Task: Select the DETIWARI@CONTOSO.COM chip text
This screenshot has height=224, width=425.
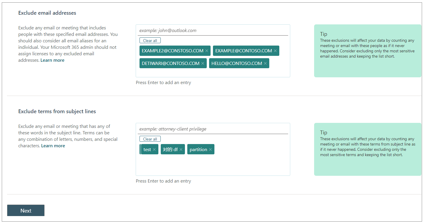Action: click(x=171, y=63)
